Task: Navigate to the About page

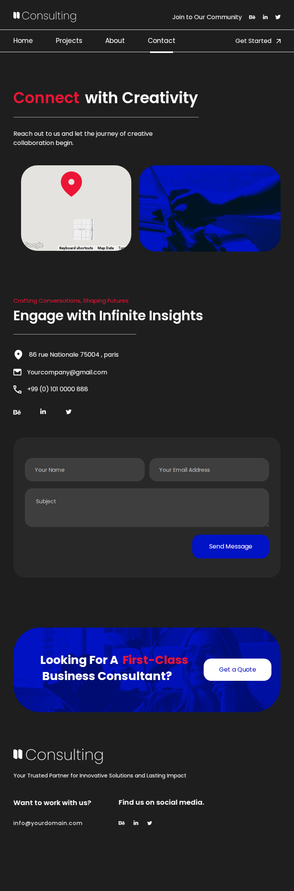Action: (115, 41)
